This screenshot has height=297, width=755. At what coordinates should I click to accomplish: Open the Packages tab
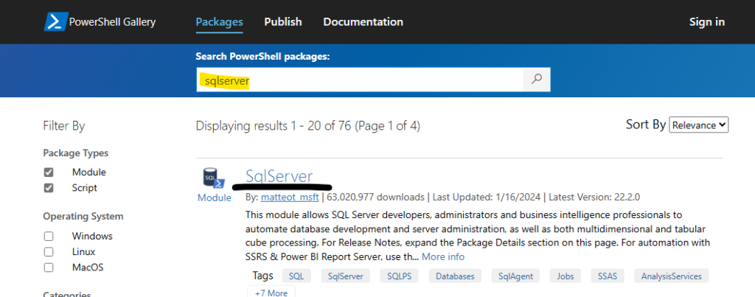point(219,22)
